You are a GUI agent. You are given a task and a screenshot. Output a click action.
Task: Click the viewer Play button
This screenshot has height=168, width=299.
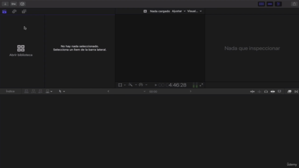click(156, 85)
